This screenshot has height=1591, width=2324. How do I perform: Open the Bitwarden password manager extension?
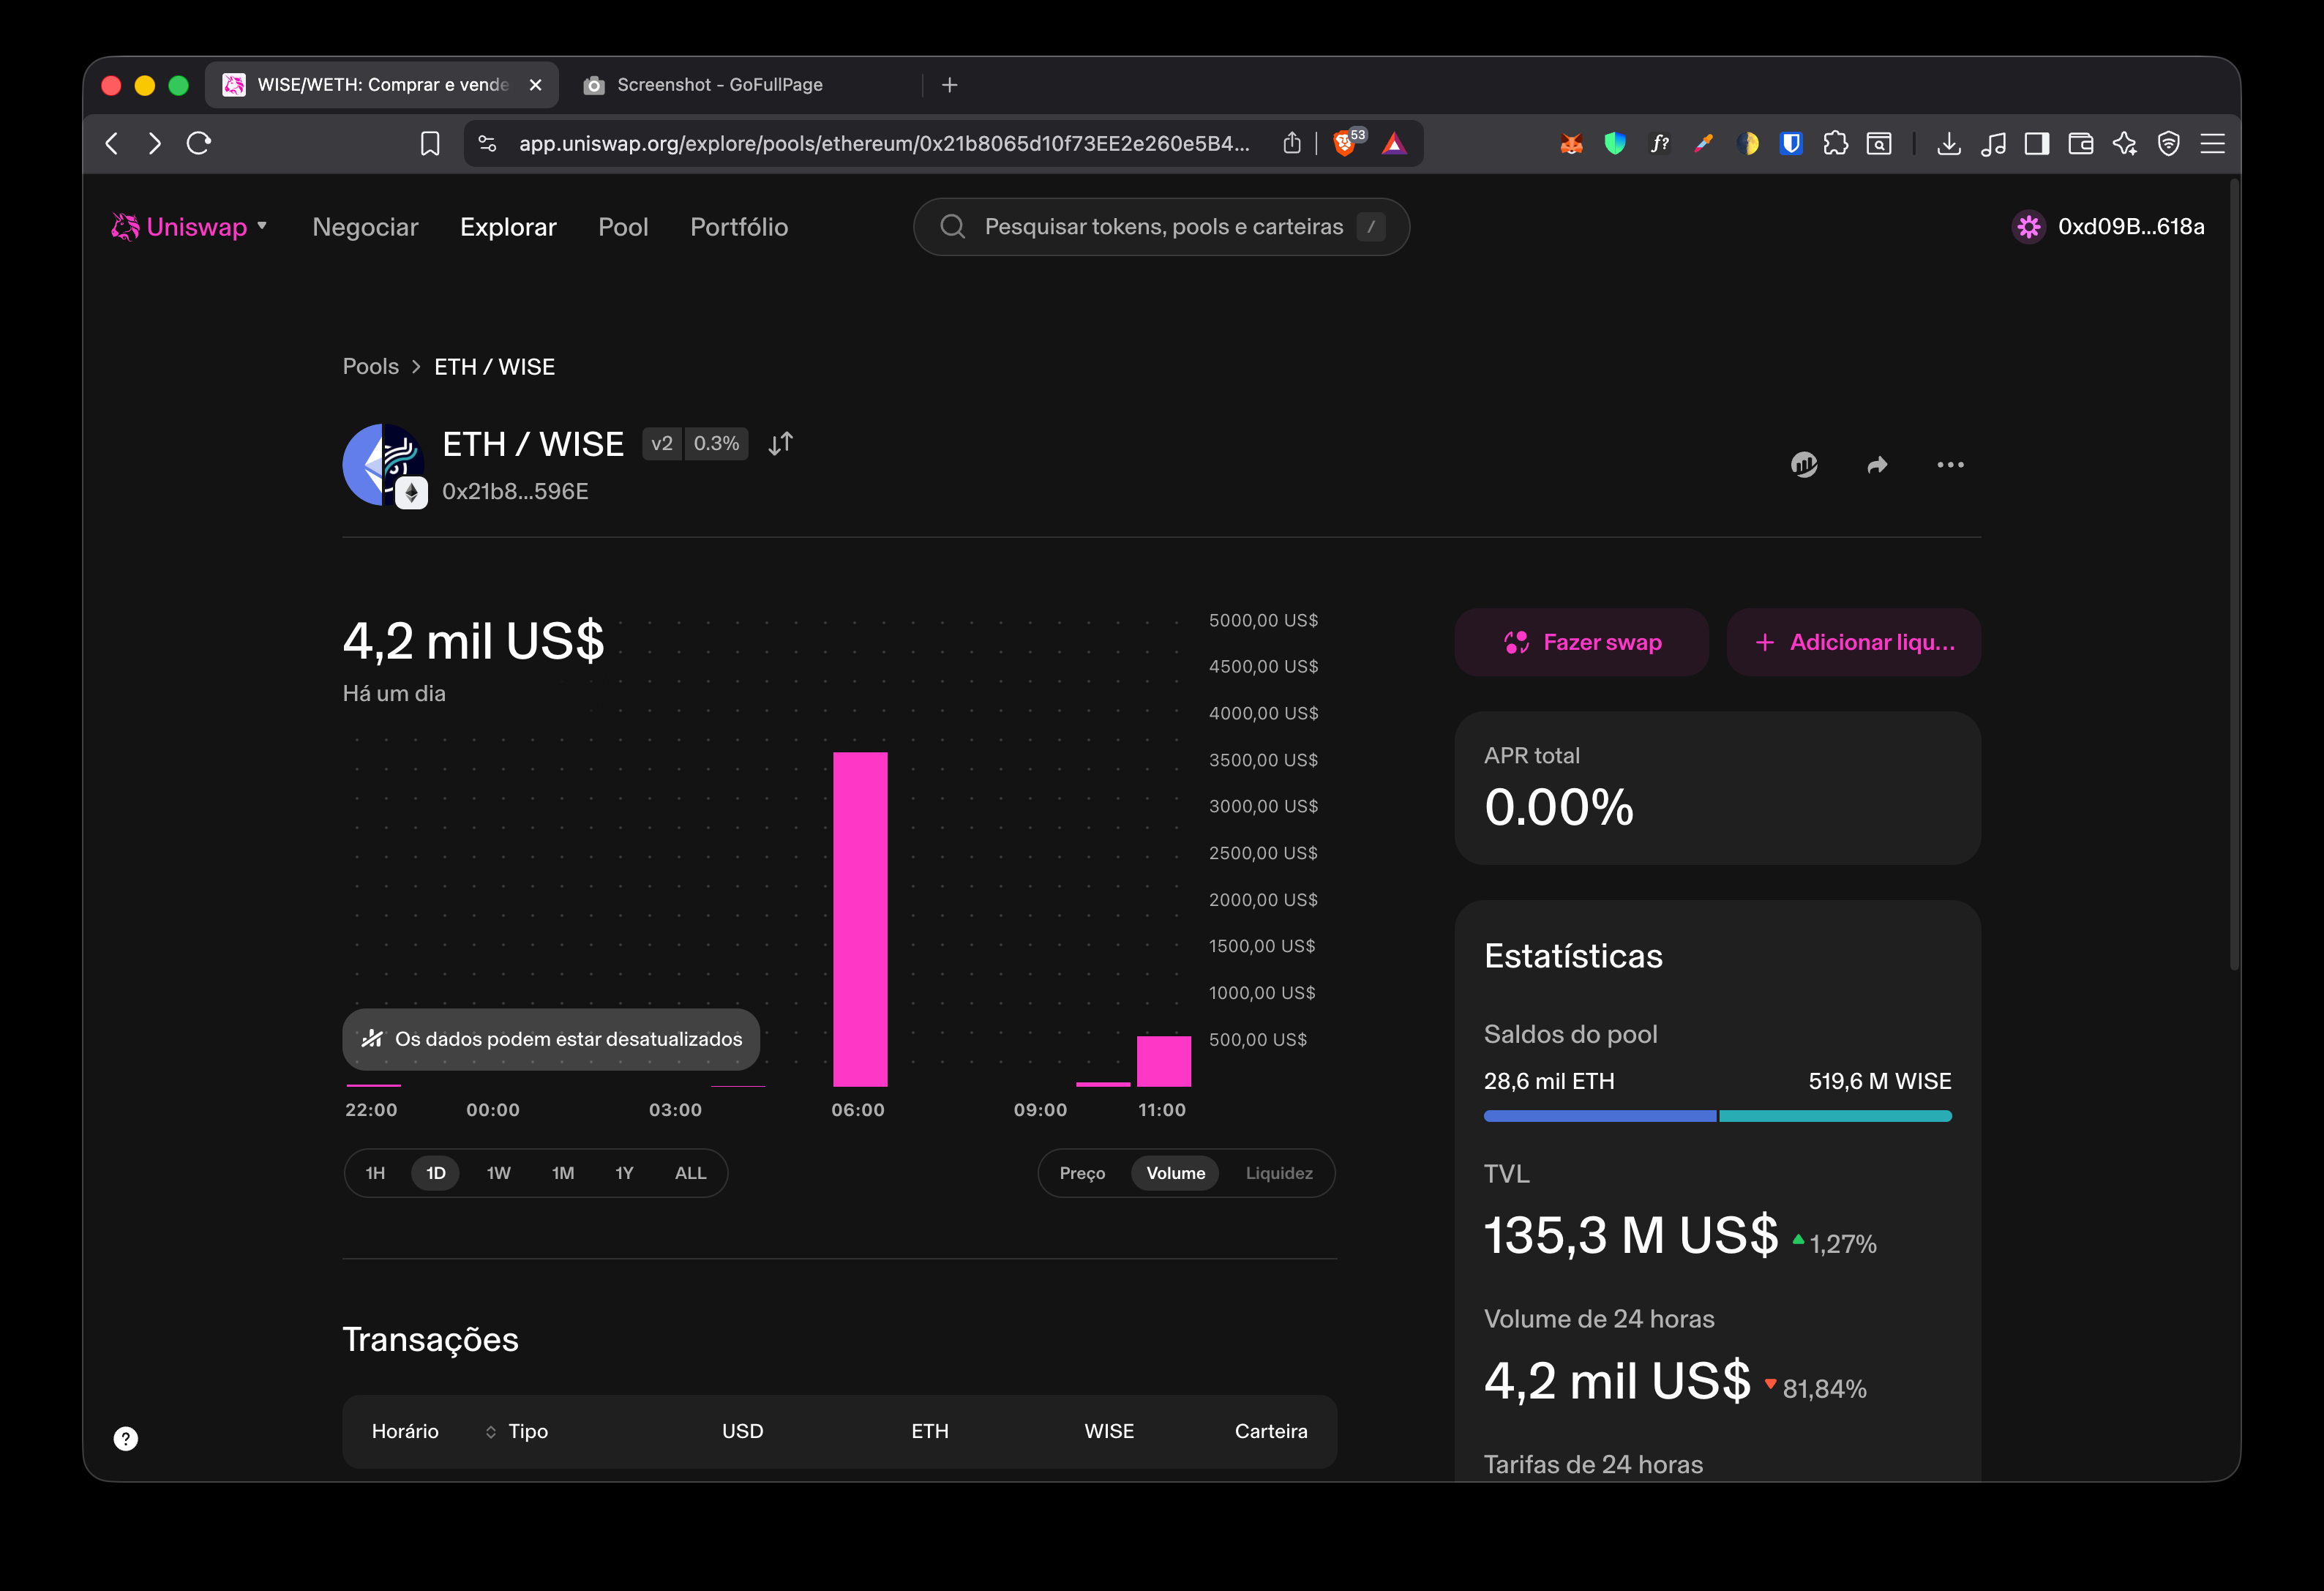tap(1791, 144)
